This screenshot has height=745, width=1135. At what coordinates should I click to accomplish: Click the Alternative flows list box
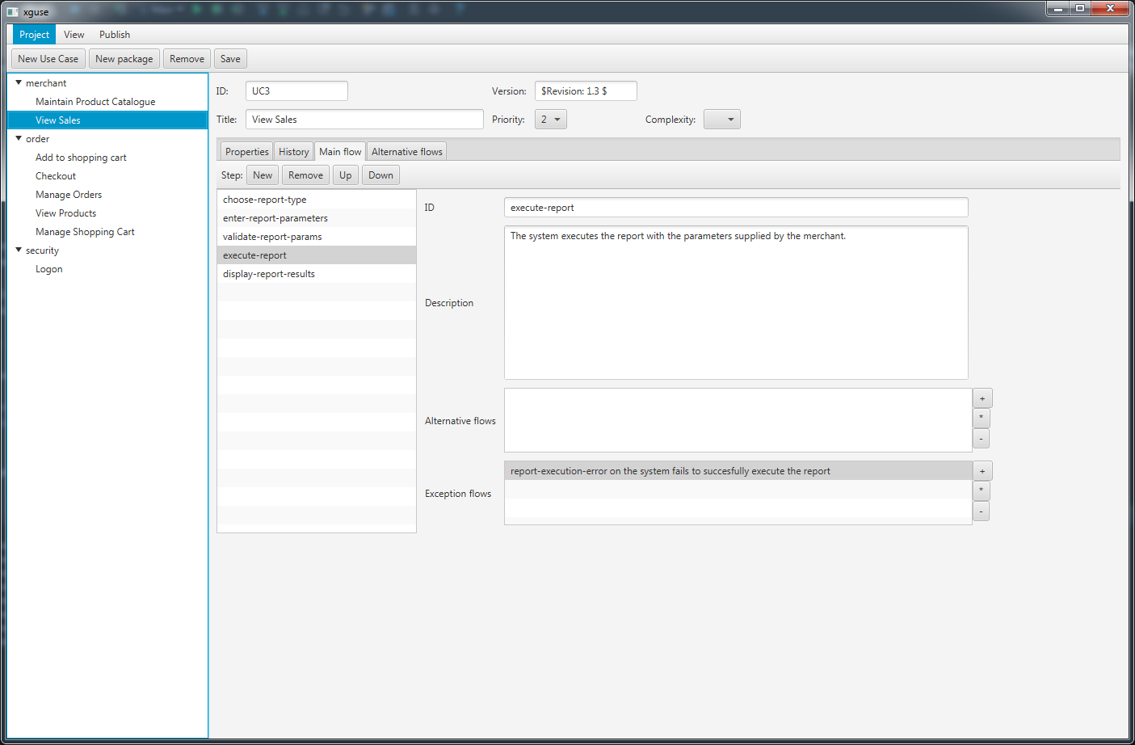tap(738, 420)
